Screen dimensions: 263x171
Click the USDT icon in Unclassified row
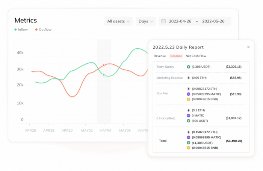point(189,121)
